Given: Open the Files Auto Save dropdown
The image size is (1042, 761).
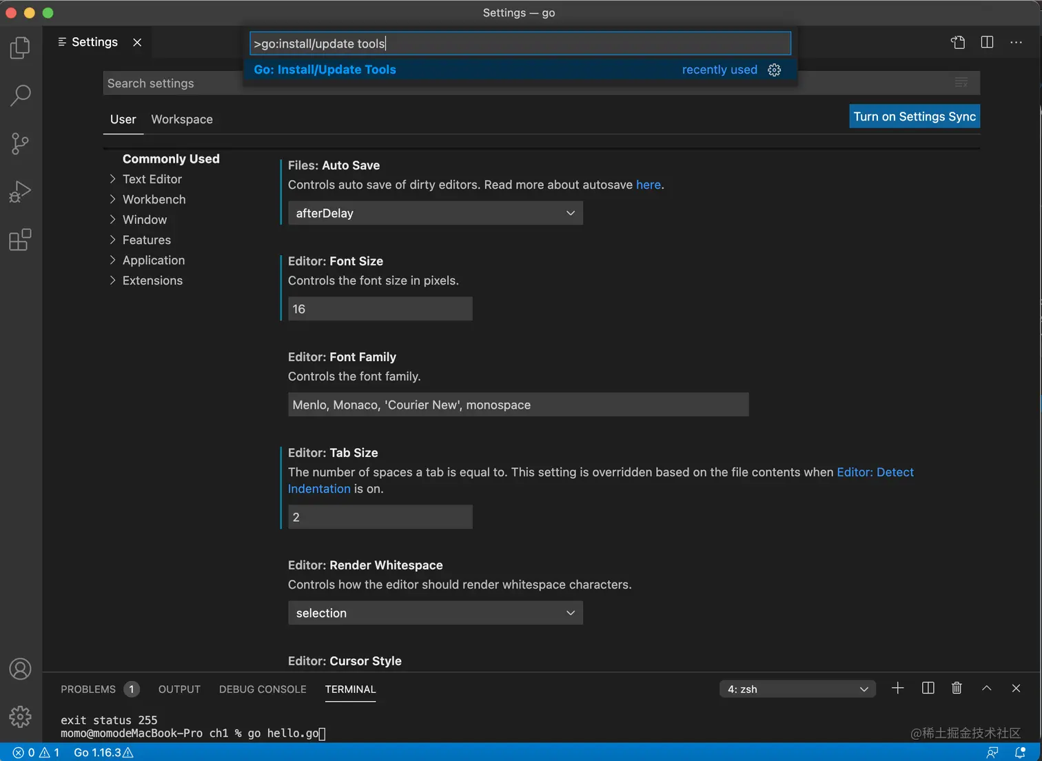Looking at the screenshot, I should point(436,213).
